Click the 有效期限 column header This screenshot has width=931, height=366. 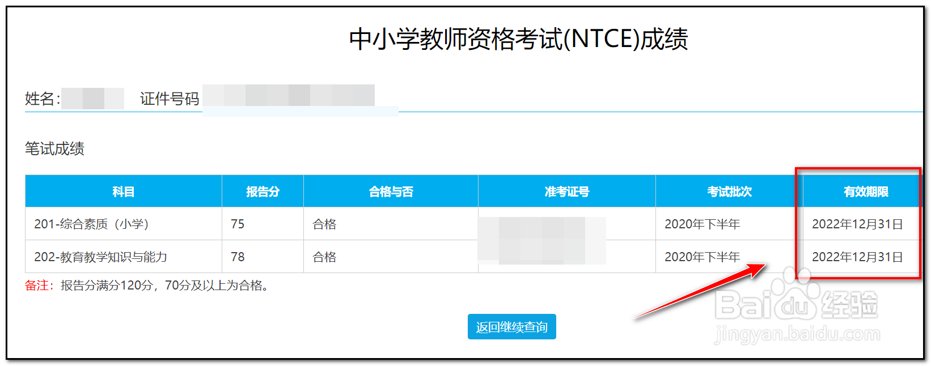click(x=866, y=191)
